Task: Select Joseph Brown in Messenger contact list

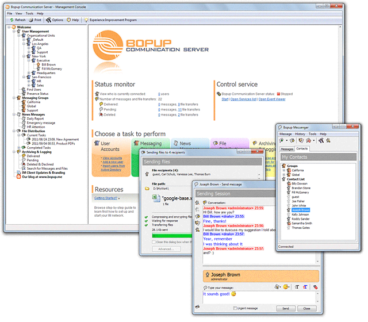Action: (x=301, y=210)
